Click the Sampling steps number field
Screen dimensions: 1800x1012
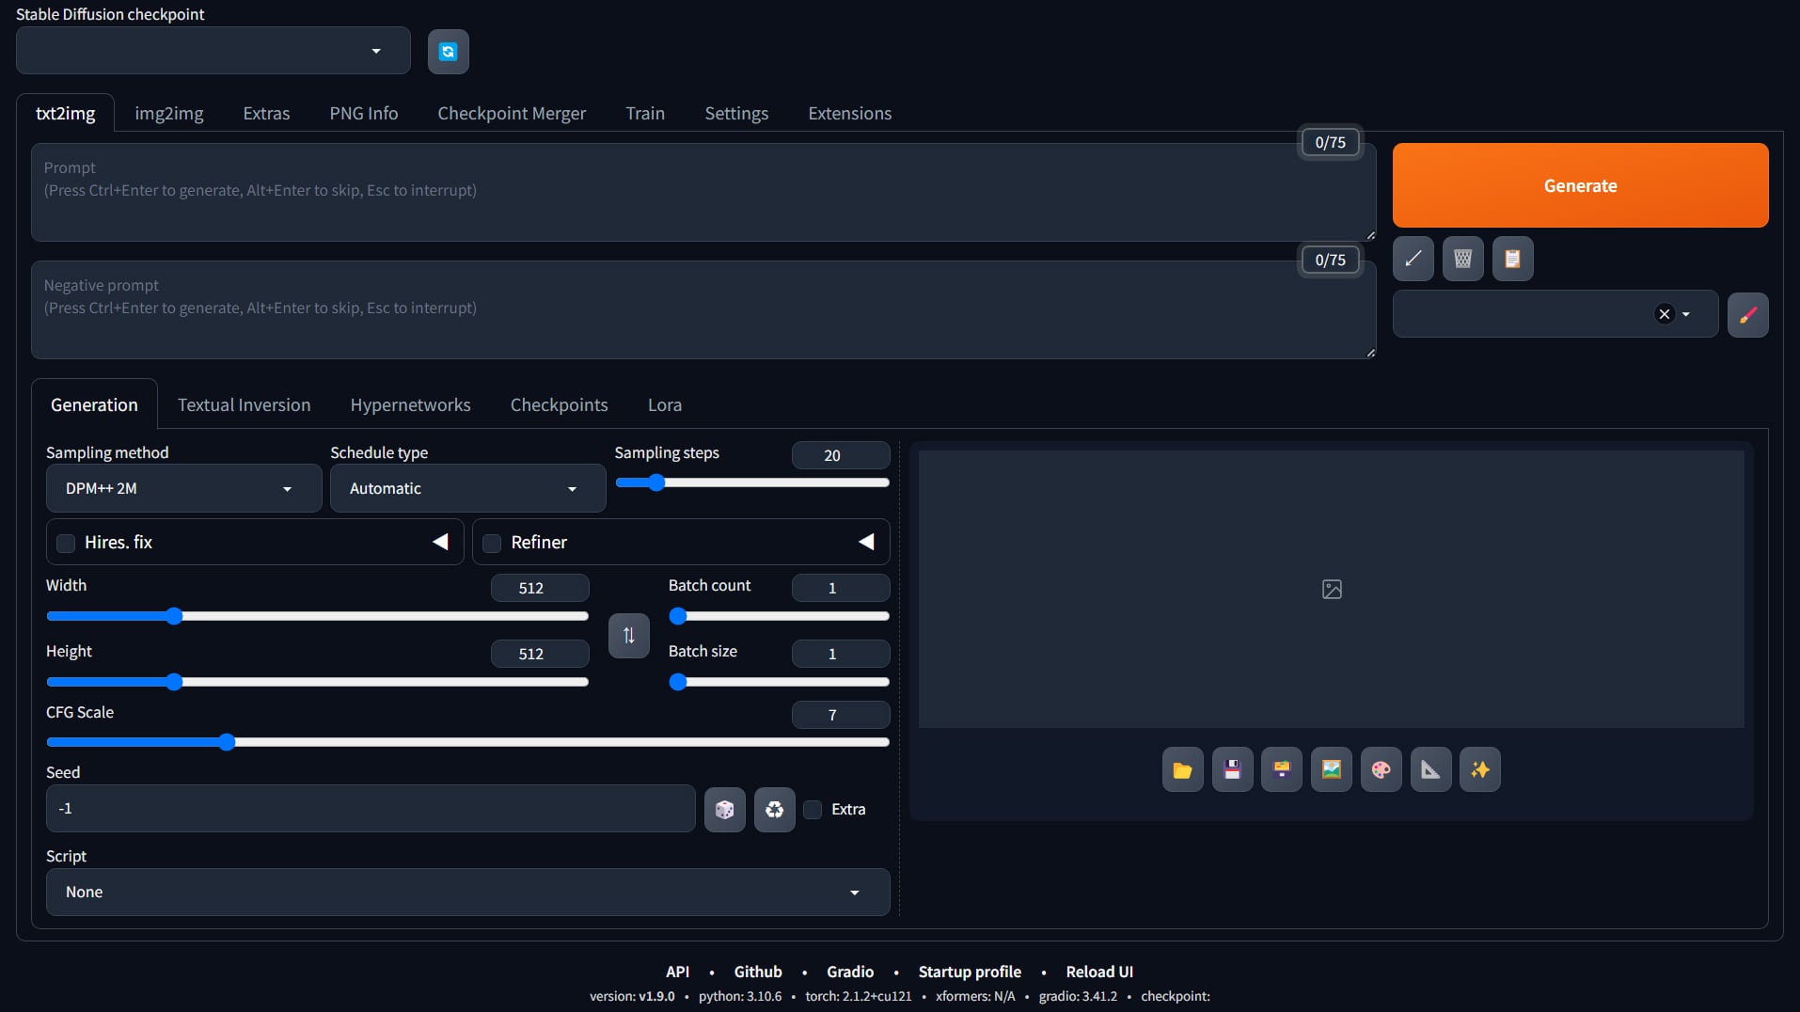pyautogui.click(x=841, y=455)
